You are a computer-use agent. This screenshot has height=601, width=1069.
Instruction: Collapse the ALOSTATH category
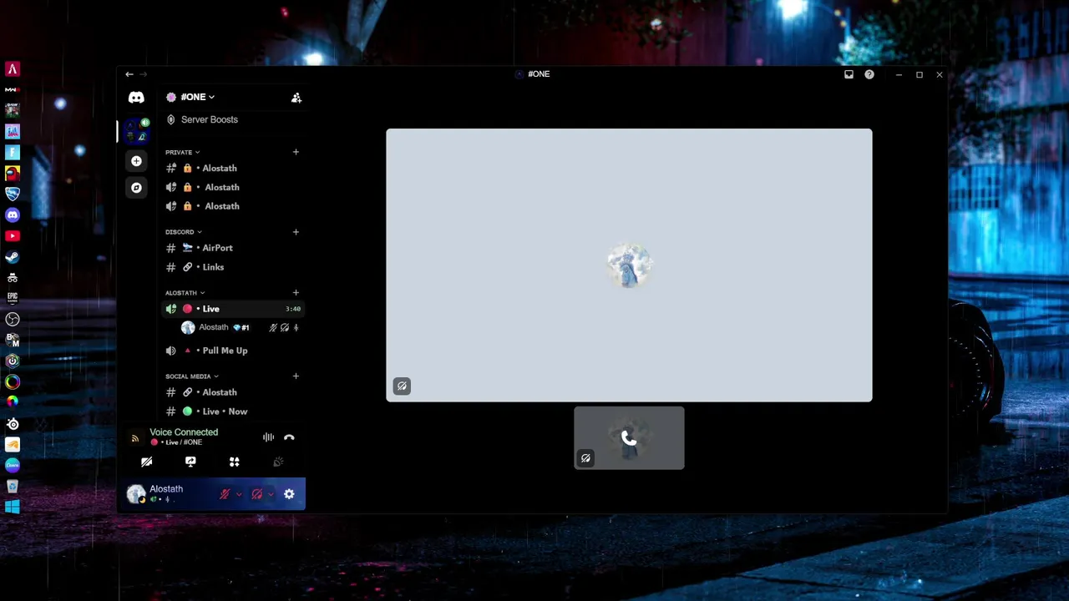tap(185, 293)
